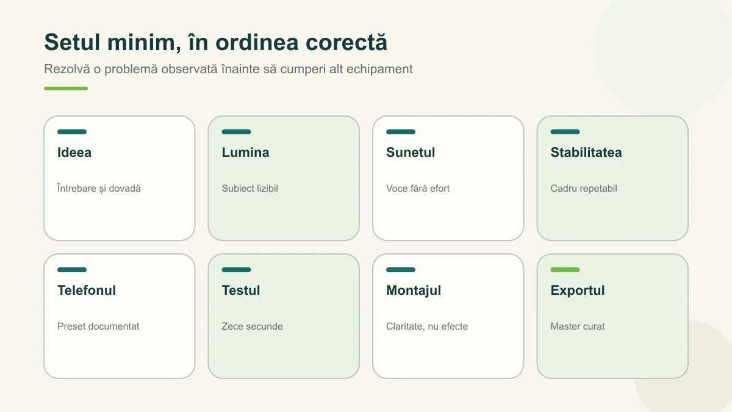Select the Montajul card
The width and height of the screenshot is (732, 412).
[448, 316]
